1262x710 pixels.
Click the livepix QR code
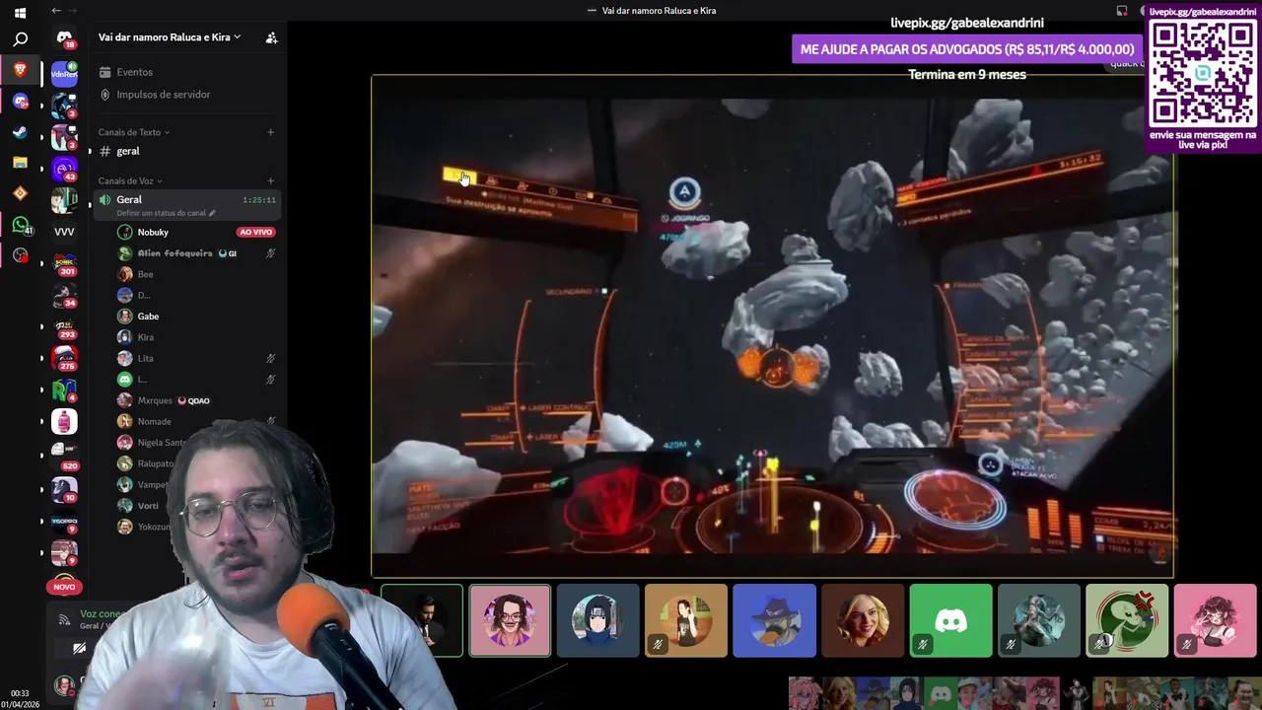coord(1203,72)
